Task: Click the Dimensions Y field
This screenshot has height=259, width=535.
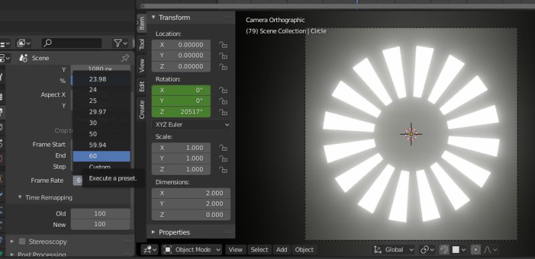Action: pos(191,203)
